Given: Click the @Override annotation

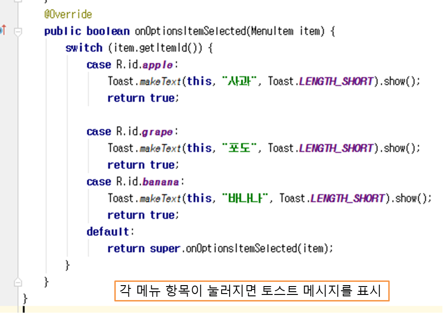Looking at the screenshot, I should click(68, 14).
